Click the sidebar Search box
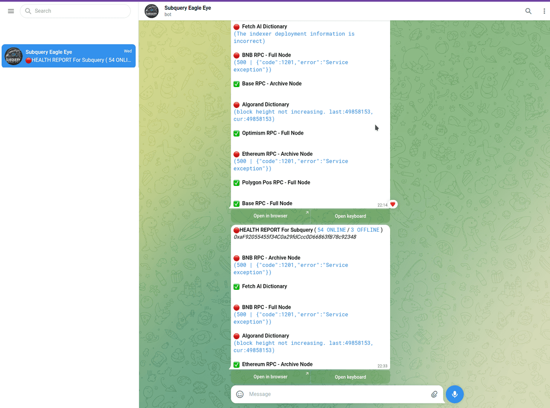This screenshot has width=550, height=408. point(75,11)
